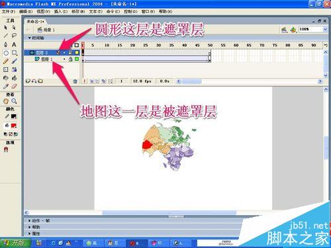The width and height of the screenshot is (331, 248).
Task: Open the Edit (编辑) menu
Action: pos(26,11)
